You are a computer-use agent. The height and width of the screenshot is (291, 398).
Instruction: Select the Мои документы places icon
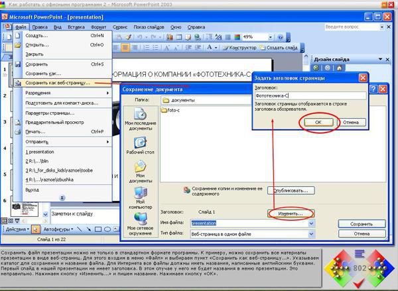[141, 172]
